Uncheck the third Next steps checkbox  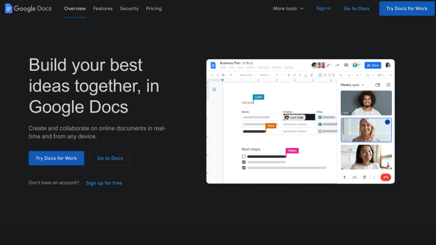[x=244, y=168]
